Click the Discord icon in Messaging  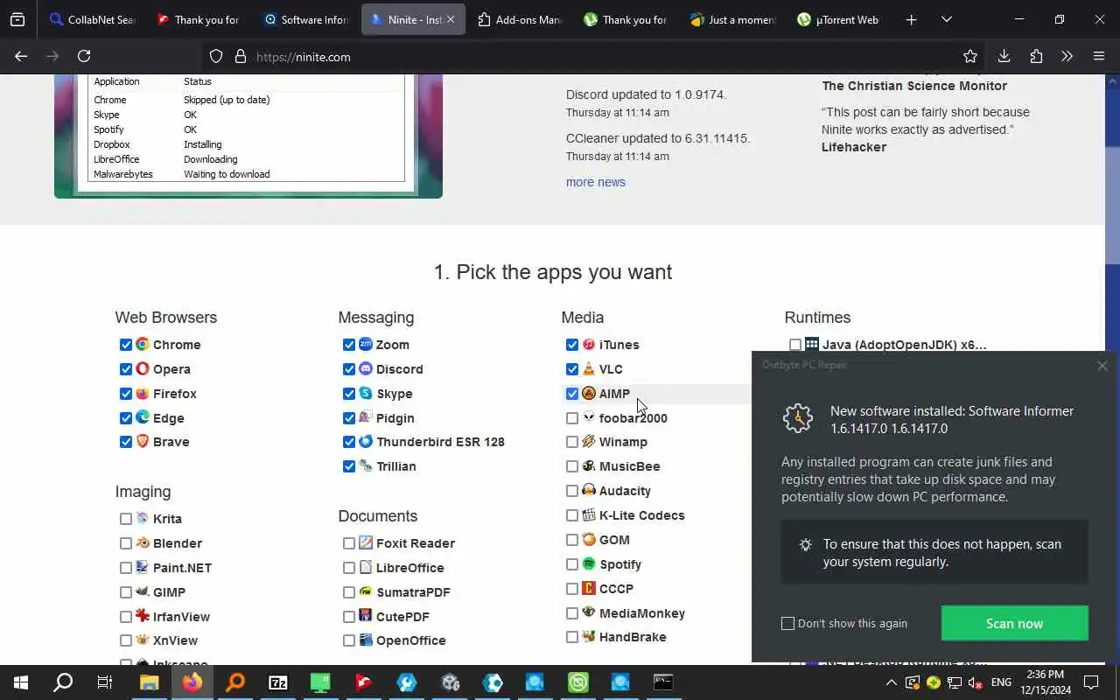click(366, 369)
